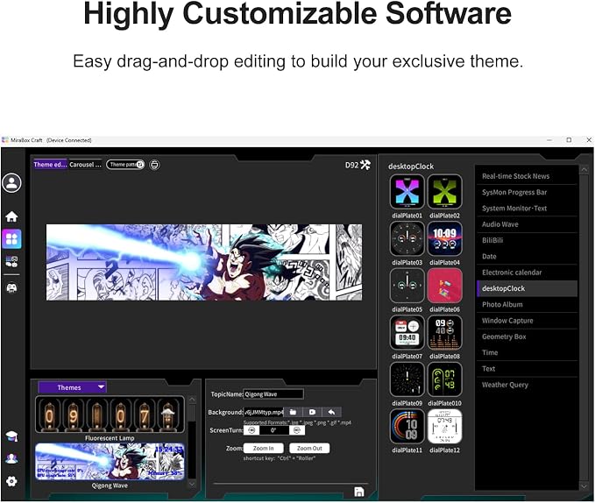Select Real-time Stock News widget
This screenshot has width=595, height=503.
pyautogui.click(x=527, y=176)
